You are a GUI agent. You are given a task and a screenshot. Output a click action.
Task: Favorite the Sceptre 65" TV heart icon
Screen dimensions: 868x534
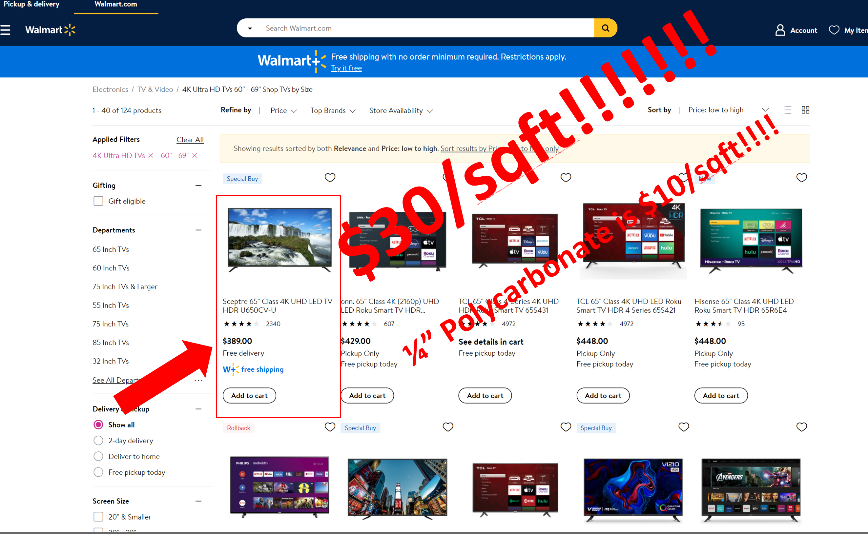pyautogui.click(x=330, y=178)
